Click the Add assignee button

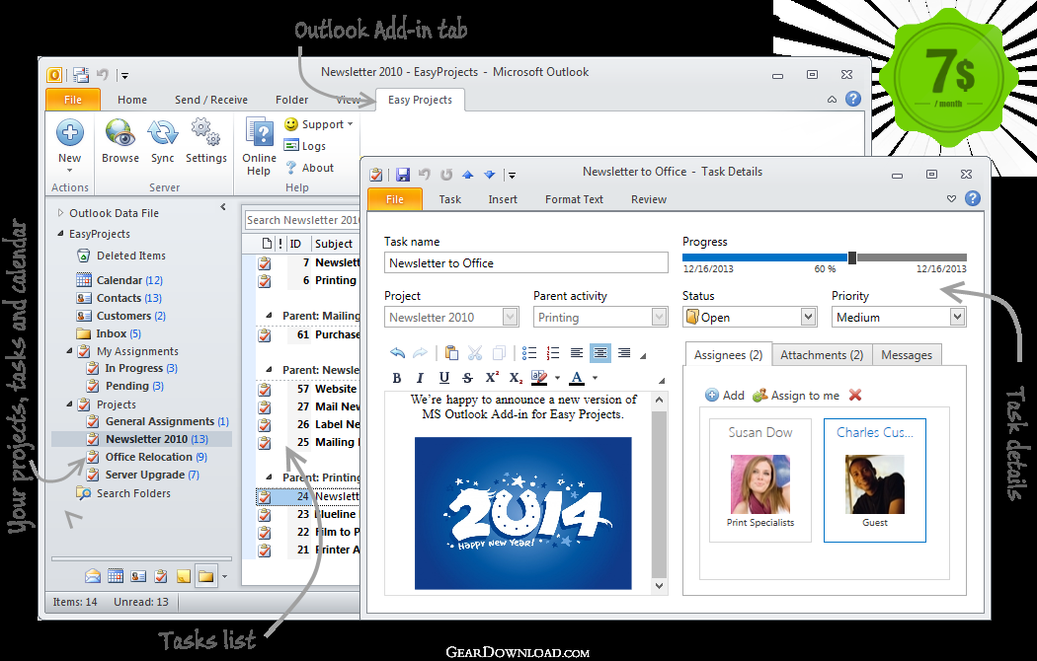coord(725,395)
